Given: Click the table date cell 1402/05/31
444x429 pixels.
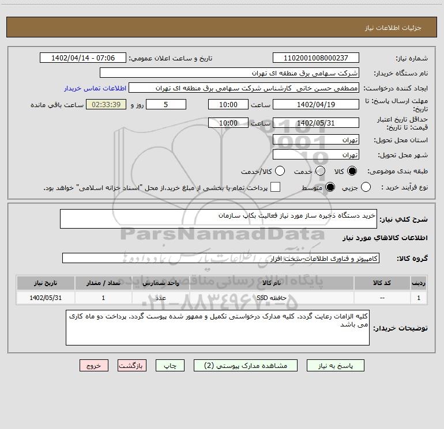Looking at the screenshot, I should (x=46, y=298).
